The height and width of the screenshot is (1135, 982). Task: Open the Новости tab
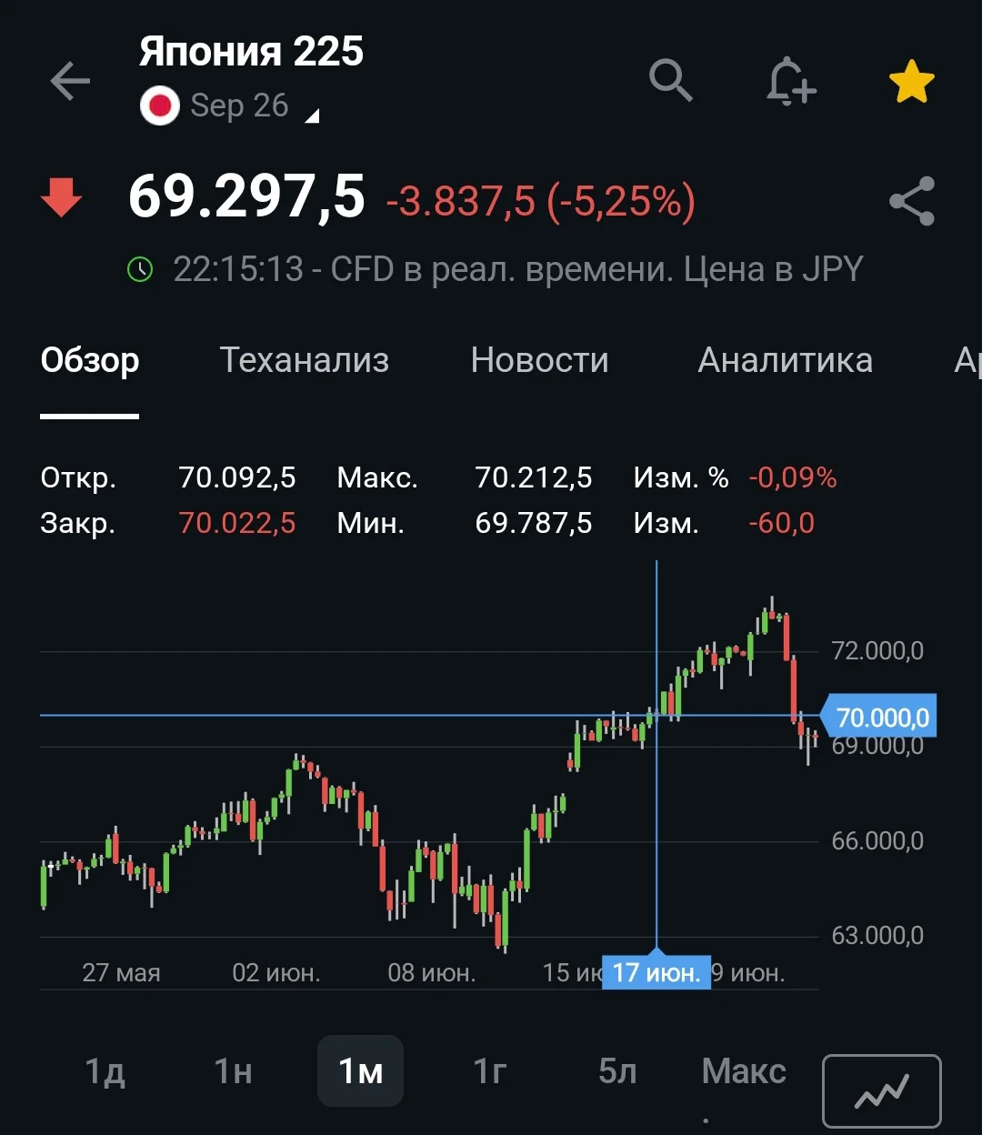coord(540,360)
